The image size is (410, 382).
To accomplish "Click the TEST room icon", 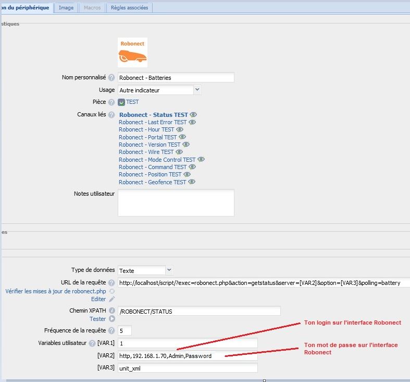I will [121, 102].
